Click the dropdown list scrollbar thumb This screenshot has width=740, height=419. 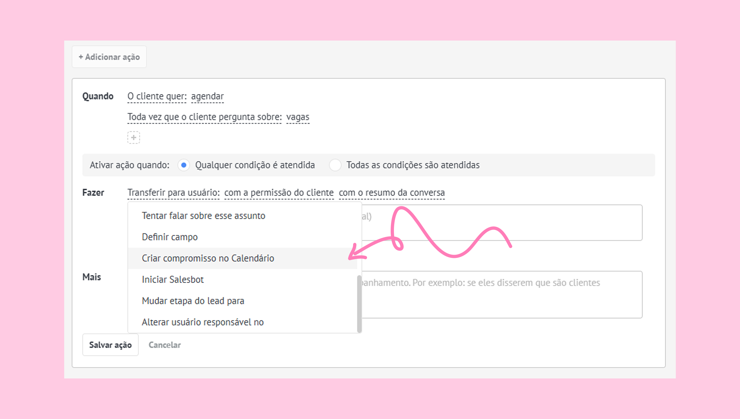point(359,304)
